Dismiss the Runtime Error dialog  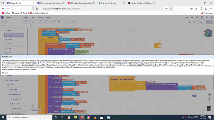(5, 73)
